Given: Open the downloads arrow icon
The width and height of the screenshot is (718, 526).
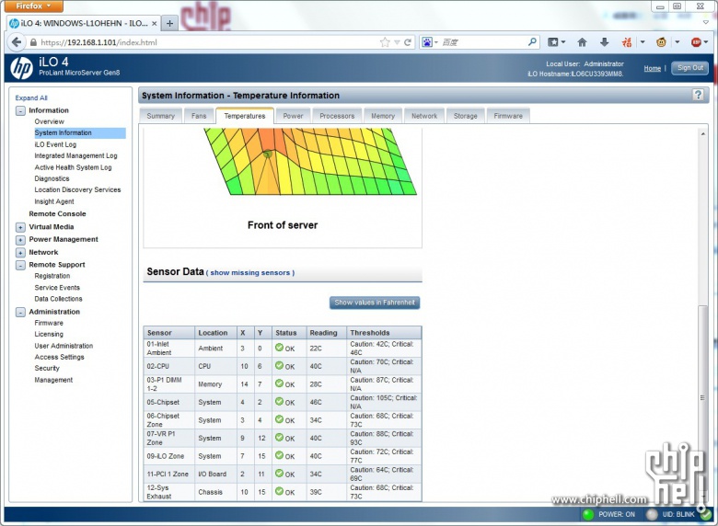Looking at the screenshot, I should 605,42.
